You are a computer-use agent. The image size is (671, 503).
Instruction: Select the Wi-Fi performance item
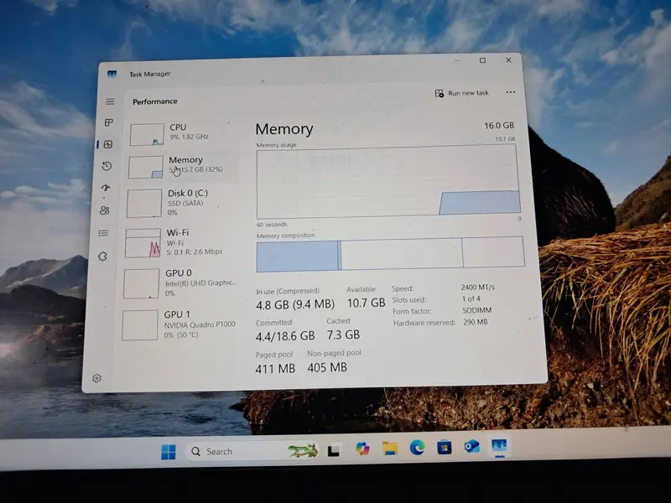tap(179, 241)
